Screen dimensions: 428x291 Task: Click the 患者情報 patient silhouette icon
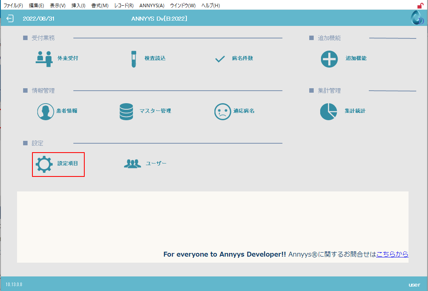(45, 111)
